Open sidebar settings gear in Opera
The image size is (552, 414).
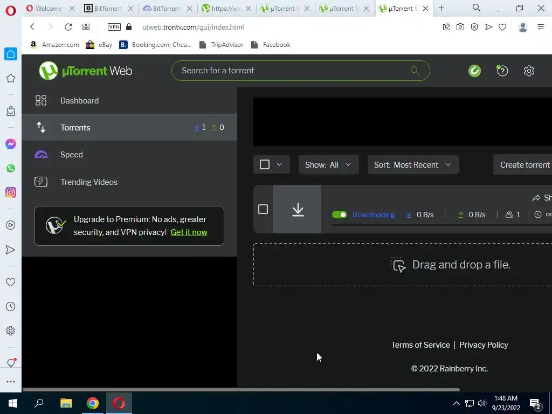[x=11, y=330]
